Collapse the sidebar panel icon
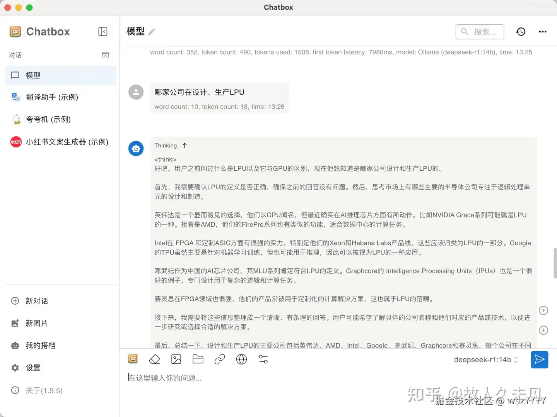The image size is (557, 417). (x=103, y=31)
